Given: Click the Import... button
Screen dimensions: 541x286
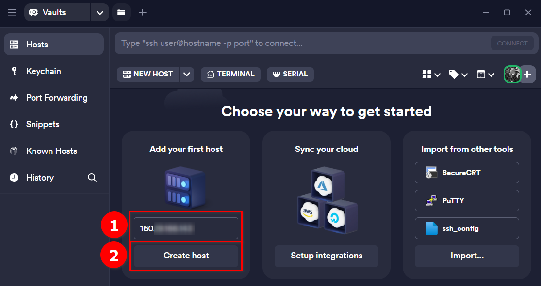Looking at the screenshot, I should (467, 256).
